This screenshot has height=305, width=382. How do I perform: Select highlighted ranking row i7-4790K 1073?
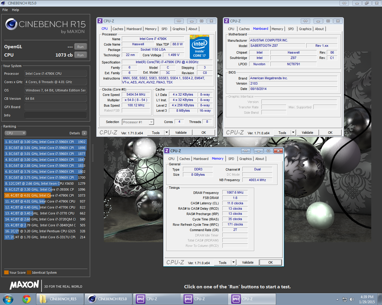[x=45, y=195]
